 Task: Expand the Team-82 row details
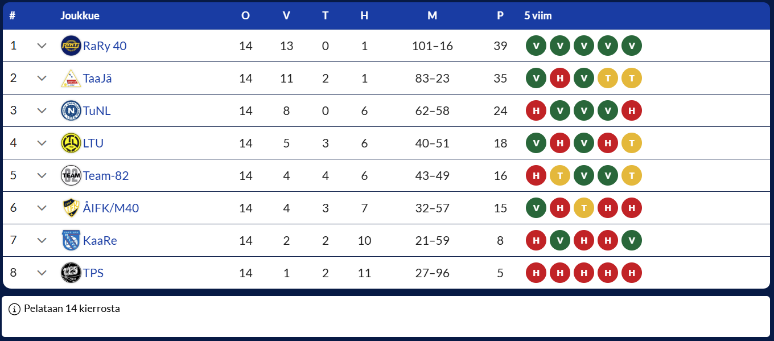pyautogui.click(x=42, y=175)
